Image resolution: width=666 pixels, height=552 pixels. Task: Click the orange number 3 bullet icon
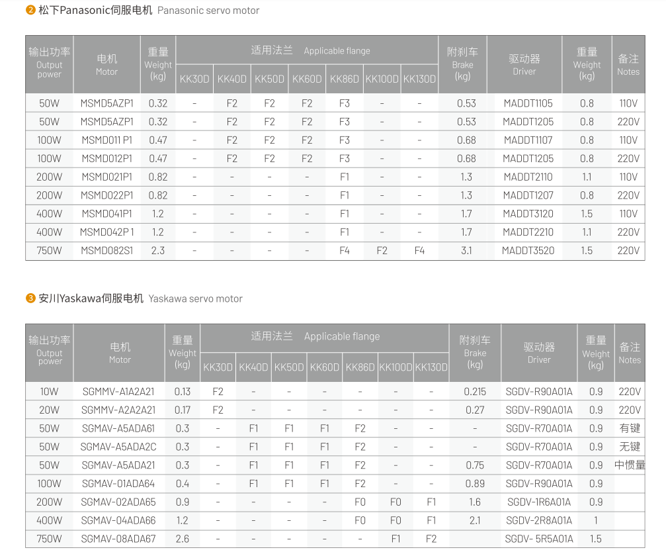(x=30, y=299)
